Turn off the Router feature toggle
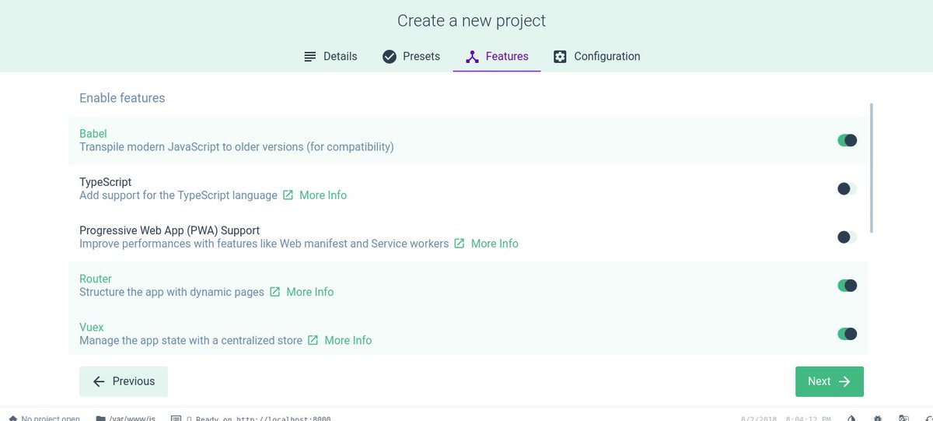Image resolution: width=933 pixels, height=421 pixels. point(847,286)
